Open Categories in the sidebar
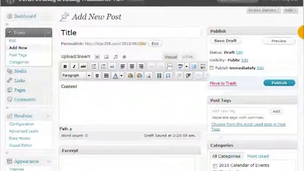This screenshot has width=304, height=171. [x=19, y=62]
